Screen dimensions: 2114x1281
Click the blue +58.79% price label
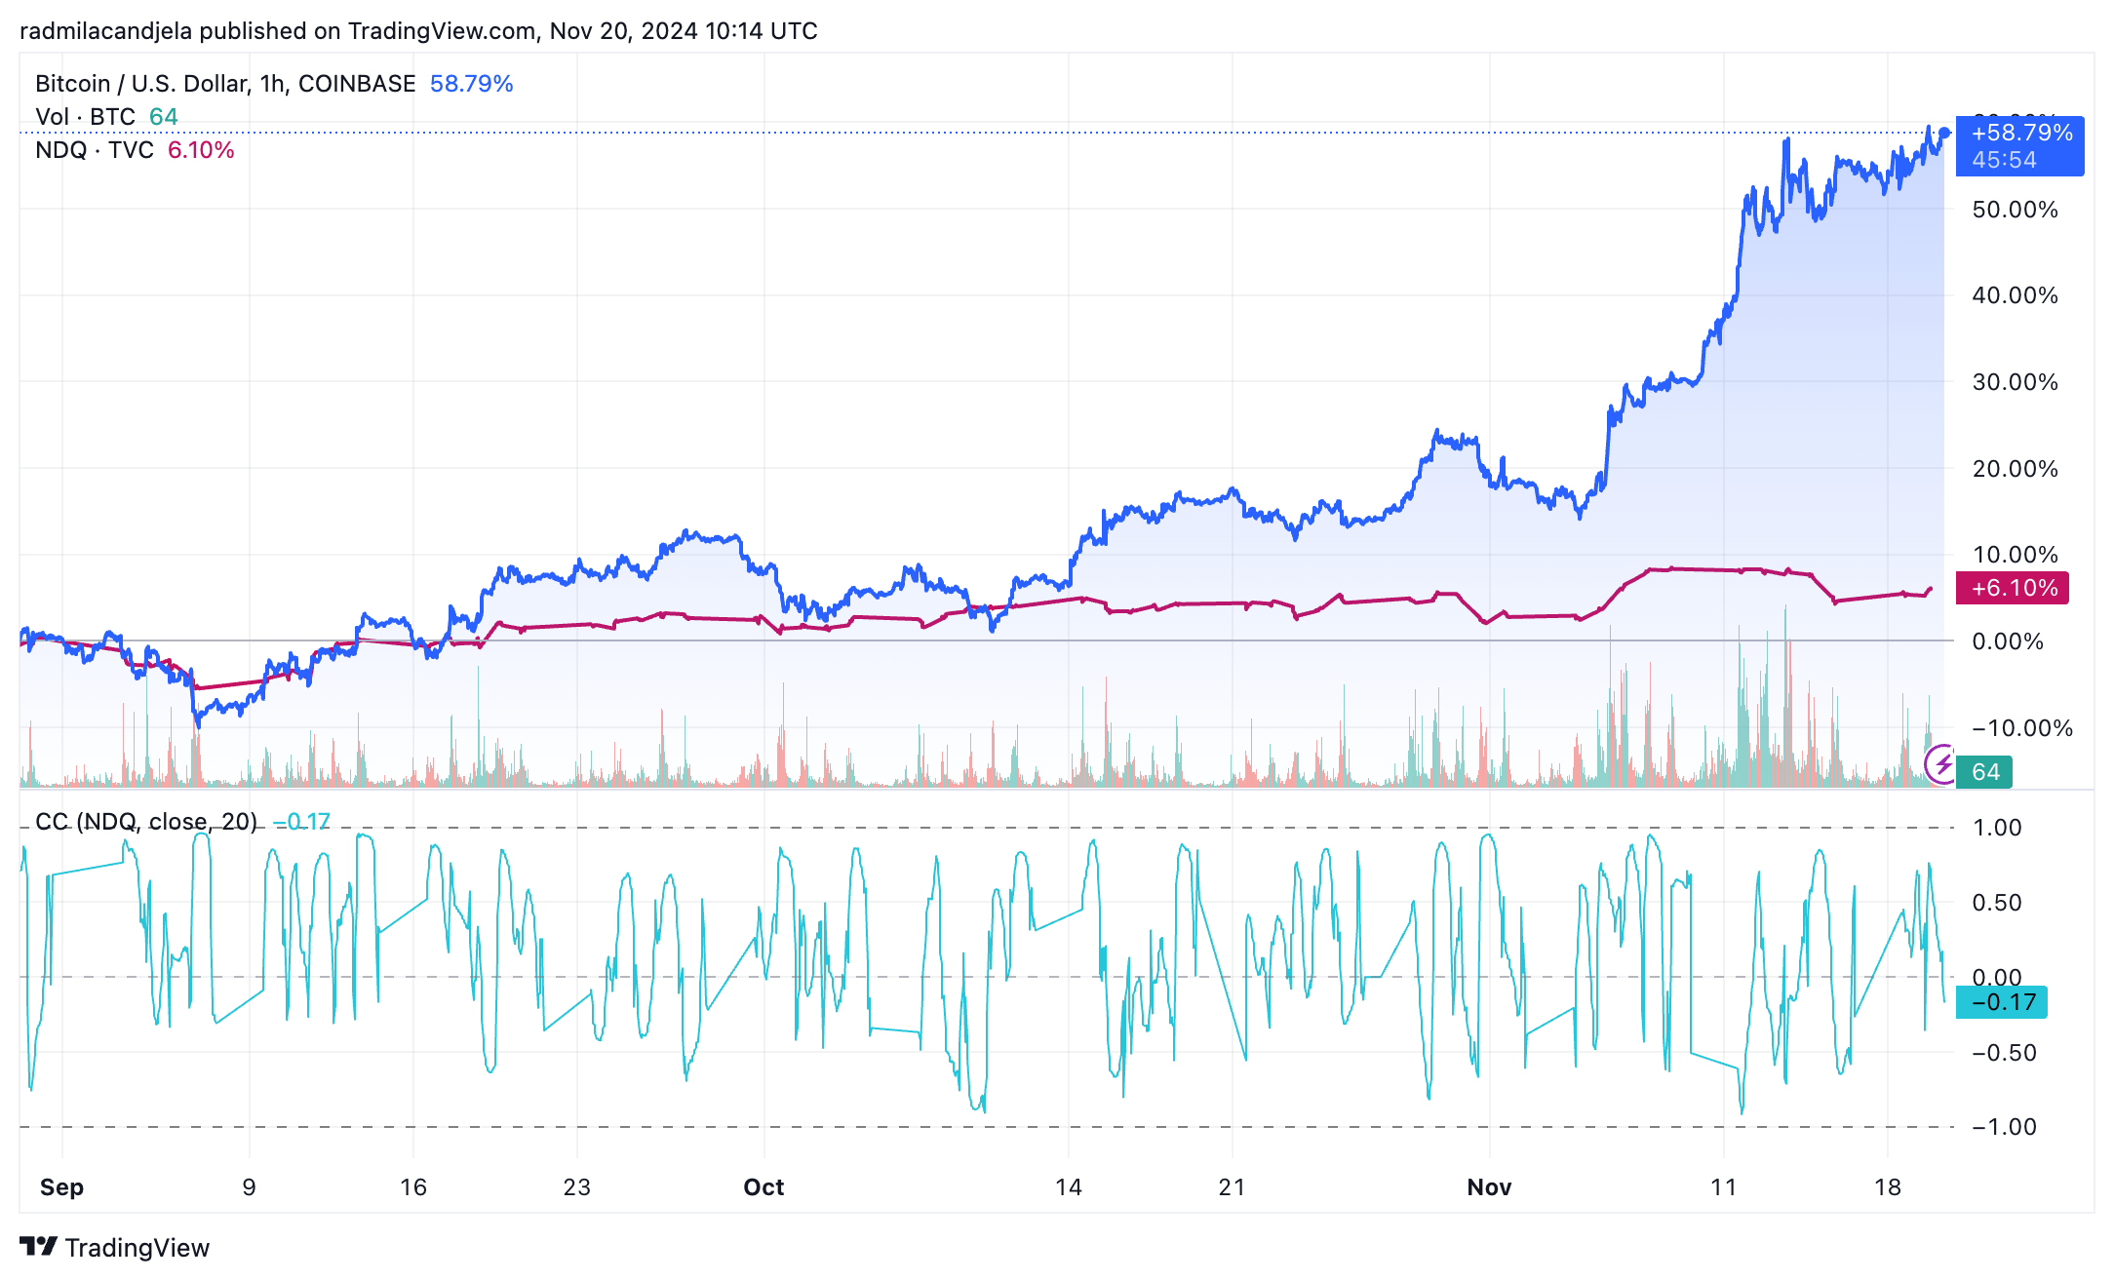[2020, 145]
